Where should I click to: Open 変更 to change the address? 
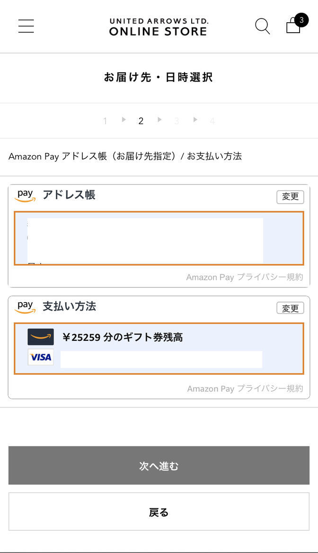pos(290,197)
